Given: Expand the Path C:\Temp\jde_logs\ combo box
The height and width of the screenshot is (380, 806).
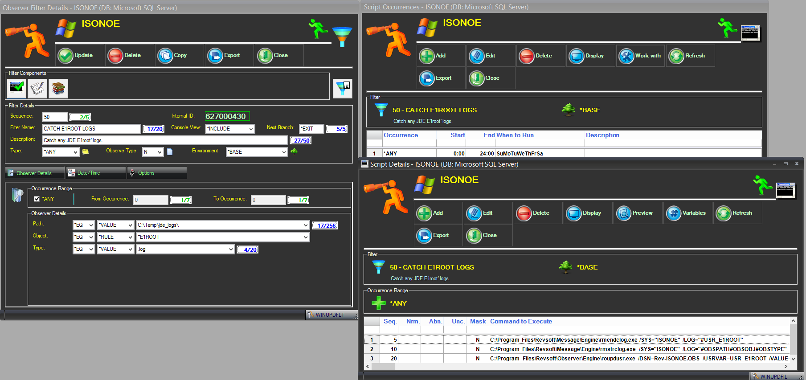Looking at the screenshot, I should tap(306, 225).
